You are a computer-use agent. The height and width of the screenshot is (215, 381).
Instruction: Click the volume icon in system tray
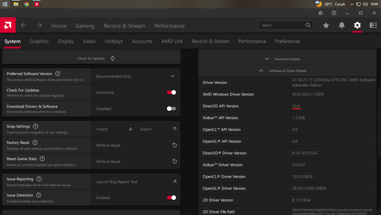coord(365,4)
